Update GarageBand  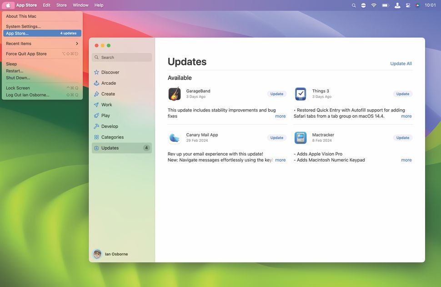(x=277, y=94)
